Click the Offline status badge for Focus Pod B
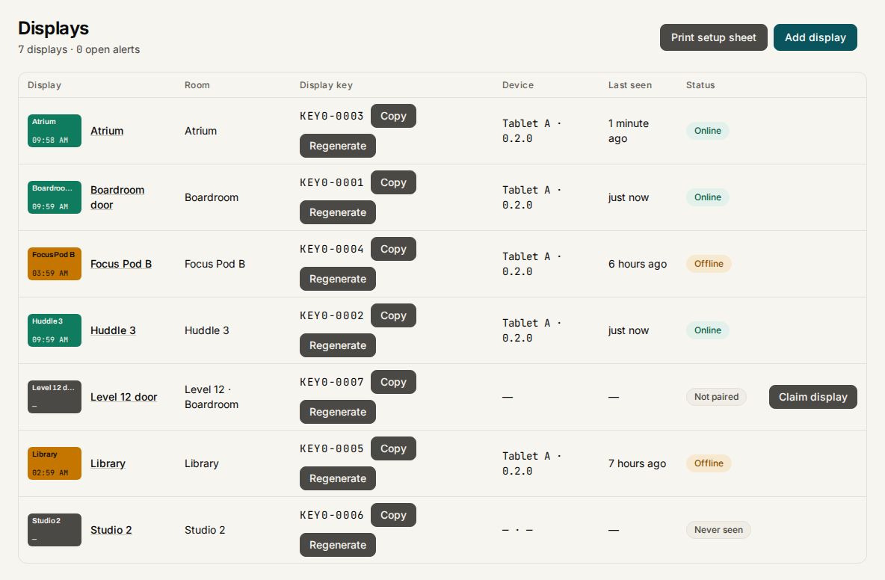This screenshot has height=580, width=885. click(x=709, y=264)
